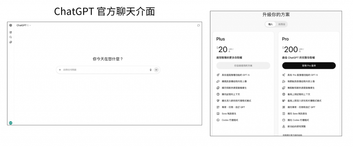Click the icon beside Plus 專案、任務、自訂 GPT
353x147 pixels.
(218, 107)
